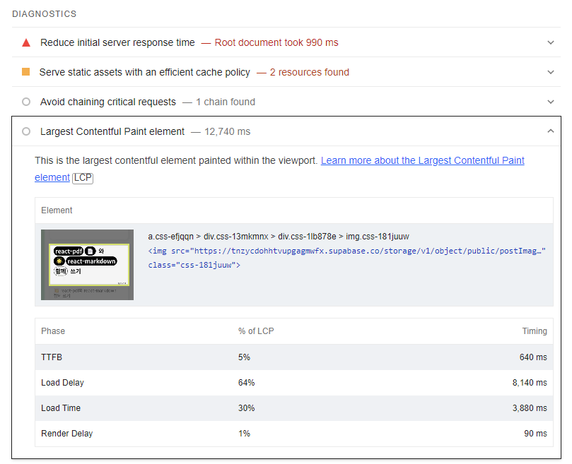This screenshot has height=464, width=572.
Task: Click 'Largest Contentful Paint element' title
Action: [x=112, y=131]
